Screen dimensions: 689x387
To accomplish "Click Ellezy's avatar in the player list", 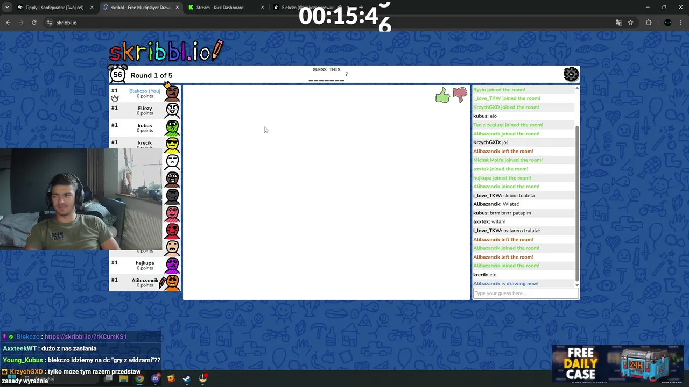I will coord(172,110).
